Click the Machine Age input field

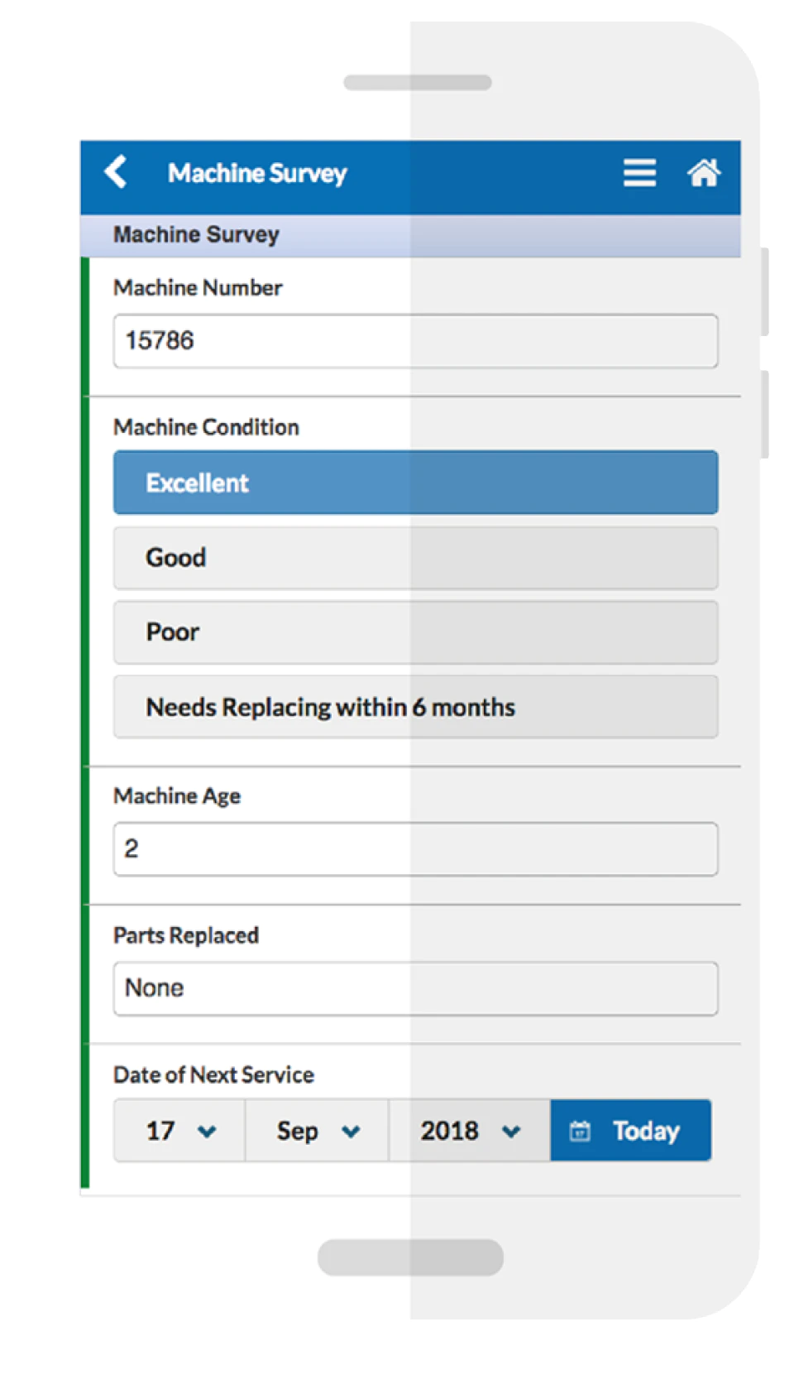[x=415, y=849]
